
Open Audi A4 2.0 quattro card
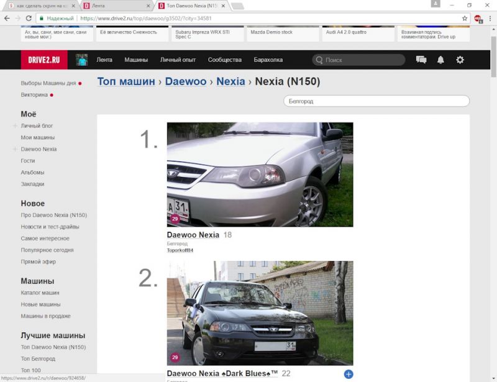tap(358, 34)
